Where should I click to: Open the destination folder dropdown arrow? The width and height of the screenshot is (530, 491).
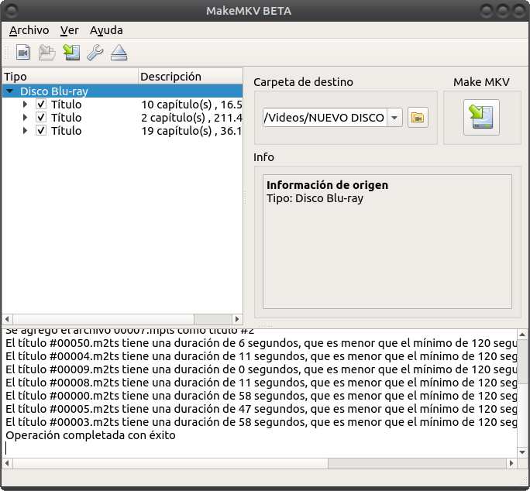point(394,118)
